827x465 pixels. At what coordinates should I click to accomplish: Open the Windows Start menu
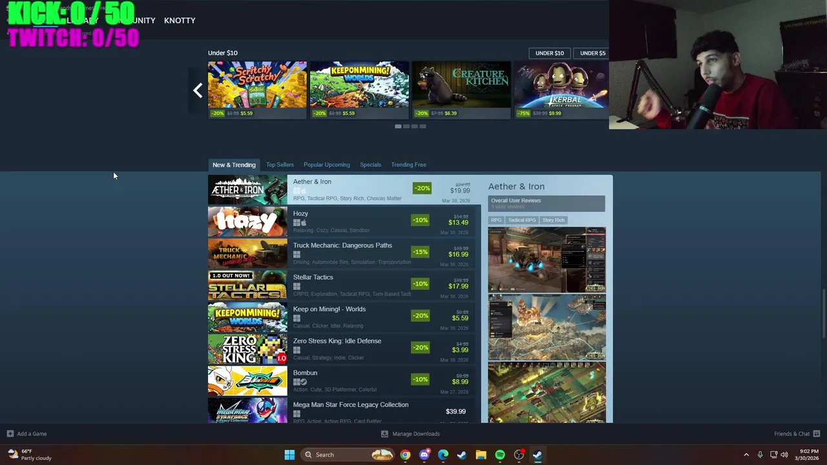289,455
